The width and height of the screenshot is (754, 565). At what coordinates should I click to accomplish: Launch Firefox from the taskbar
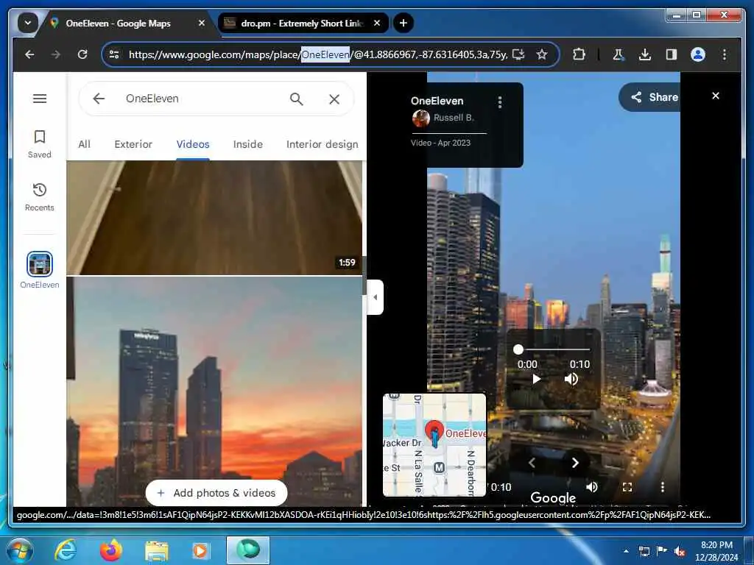coord(111,550)
